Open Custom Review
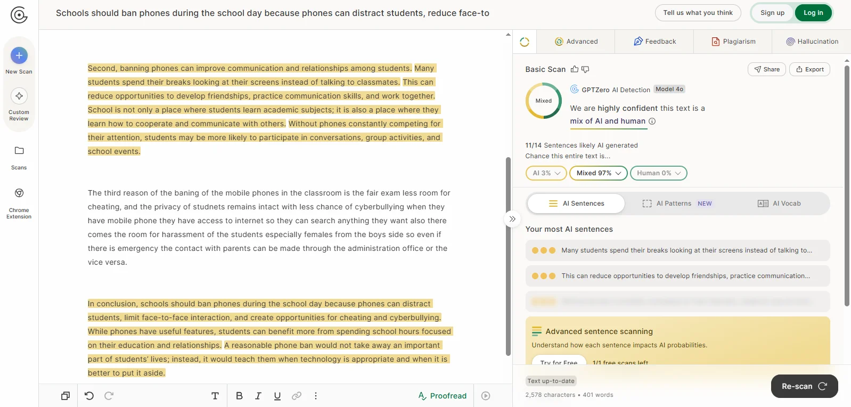The height and width of the screenshot is (407, 851). pos(19,104)
